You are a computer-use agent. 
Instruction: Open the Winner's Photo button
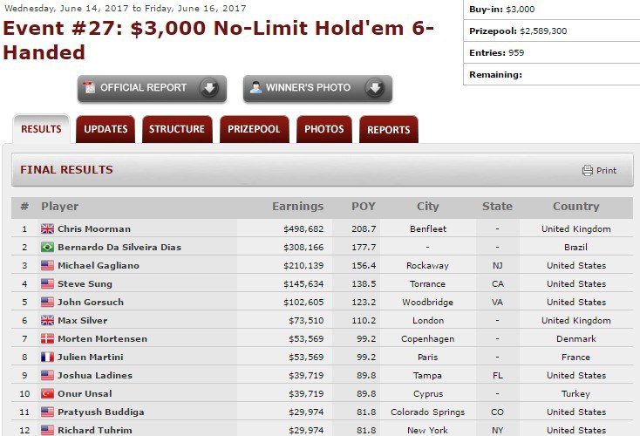(309, 88)
